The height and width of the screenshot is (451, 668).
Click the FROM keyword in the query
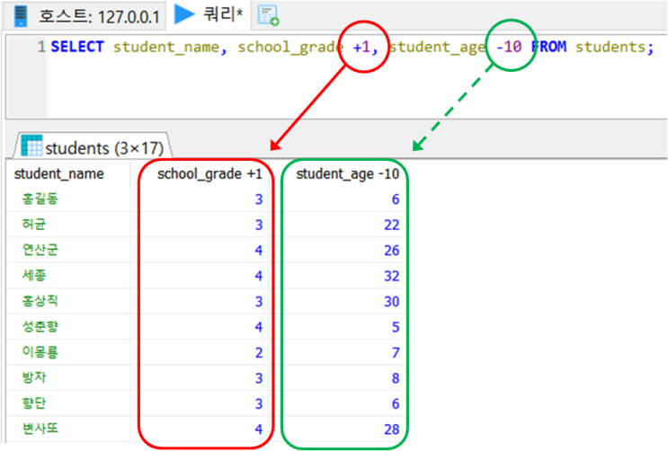pos(549,47)
